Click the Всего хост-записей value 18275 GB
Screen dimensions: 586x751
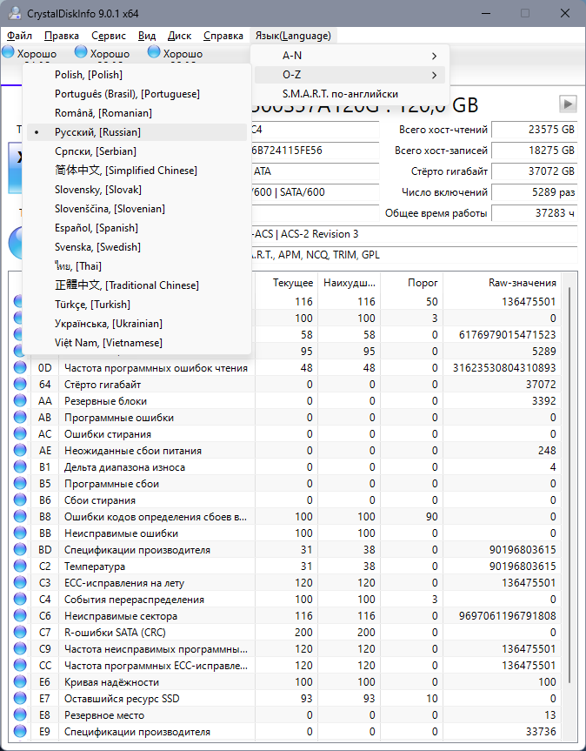pos(534,151)
